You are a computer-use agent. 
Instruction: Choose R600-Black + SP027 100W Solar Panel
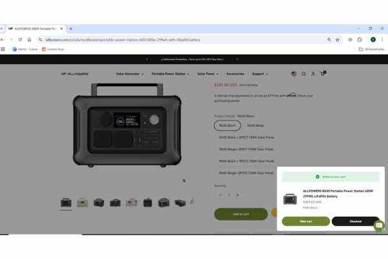point(246,137)
